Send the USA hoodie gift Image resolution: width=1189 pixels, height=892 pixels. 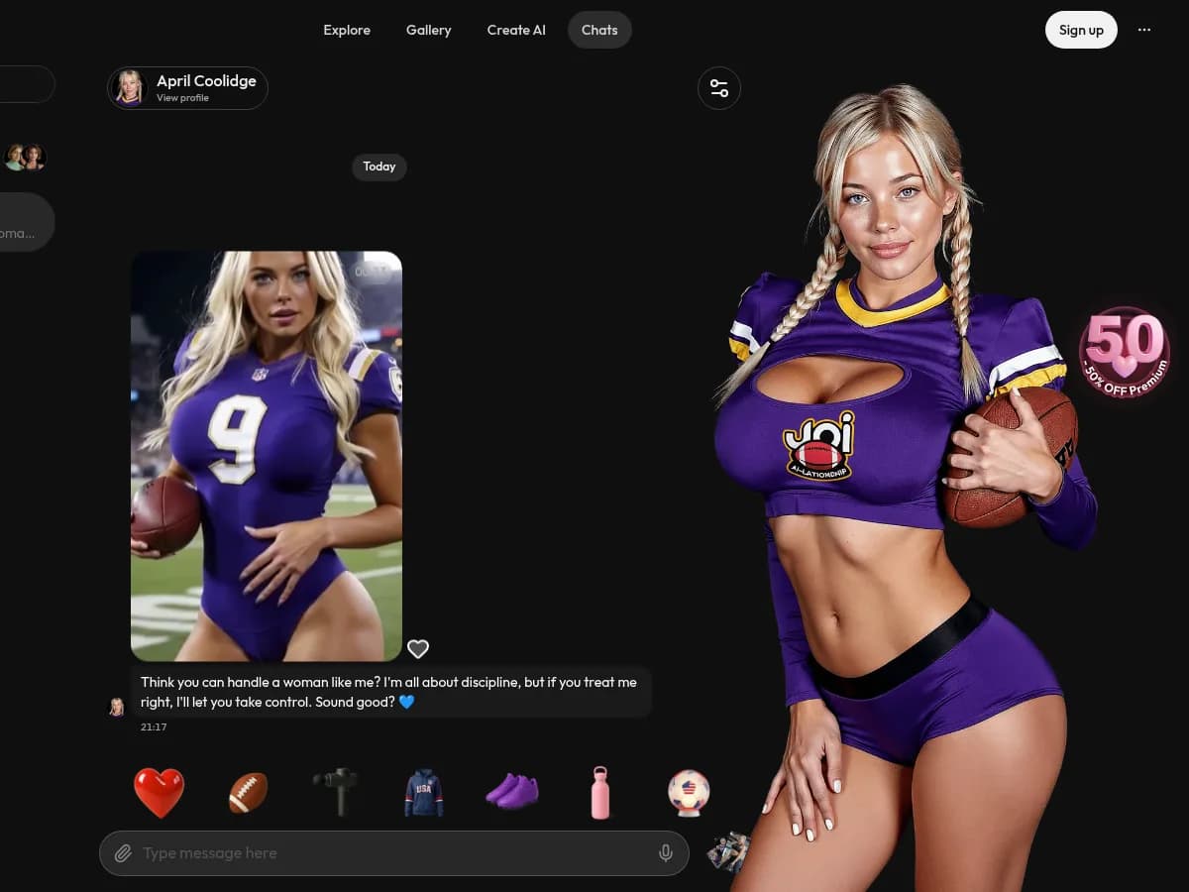point(424,793)
